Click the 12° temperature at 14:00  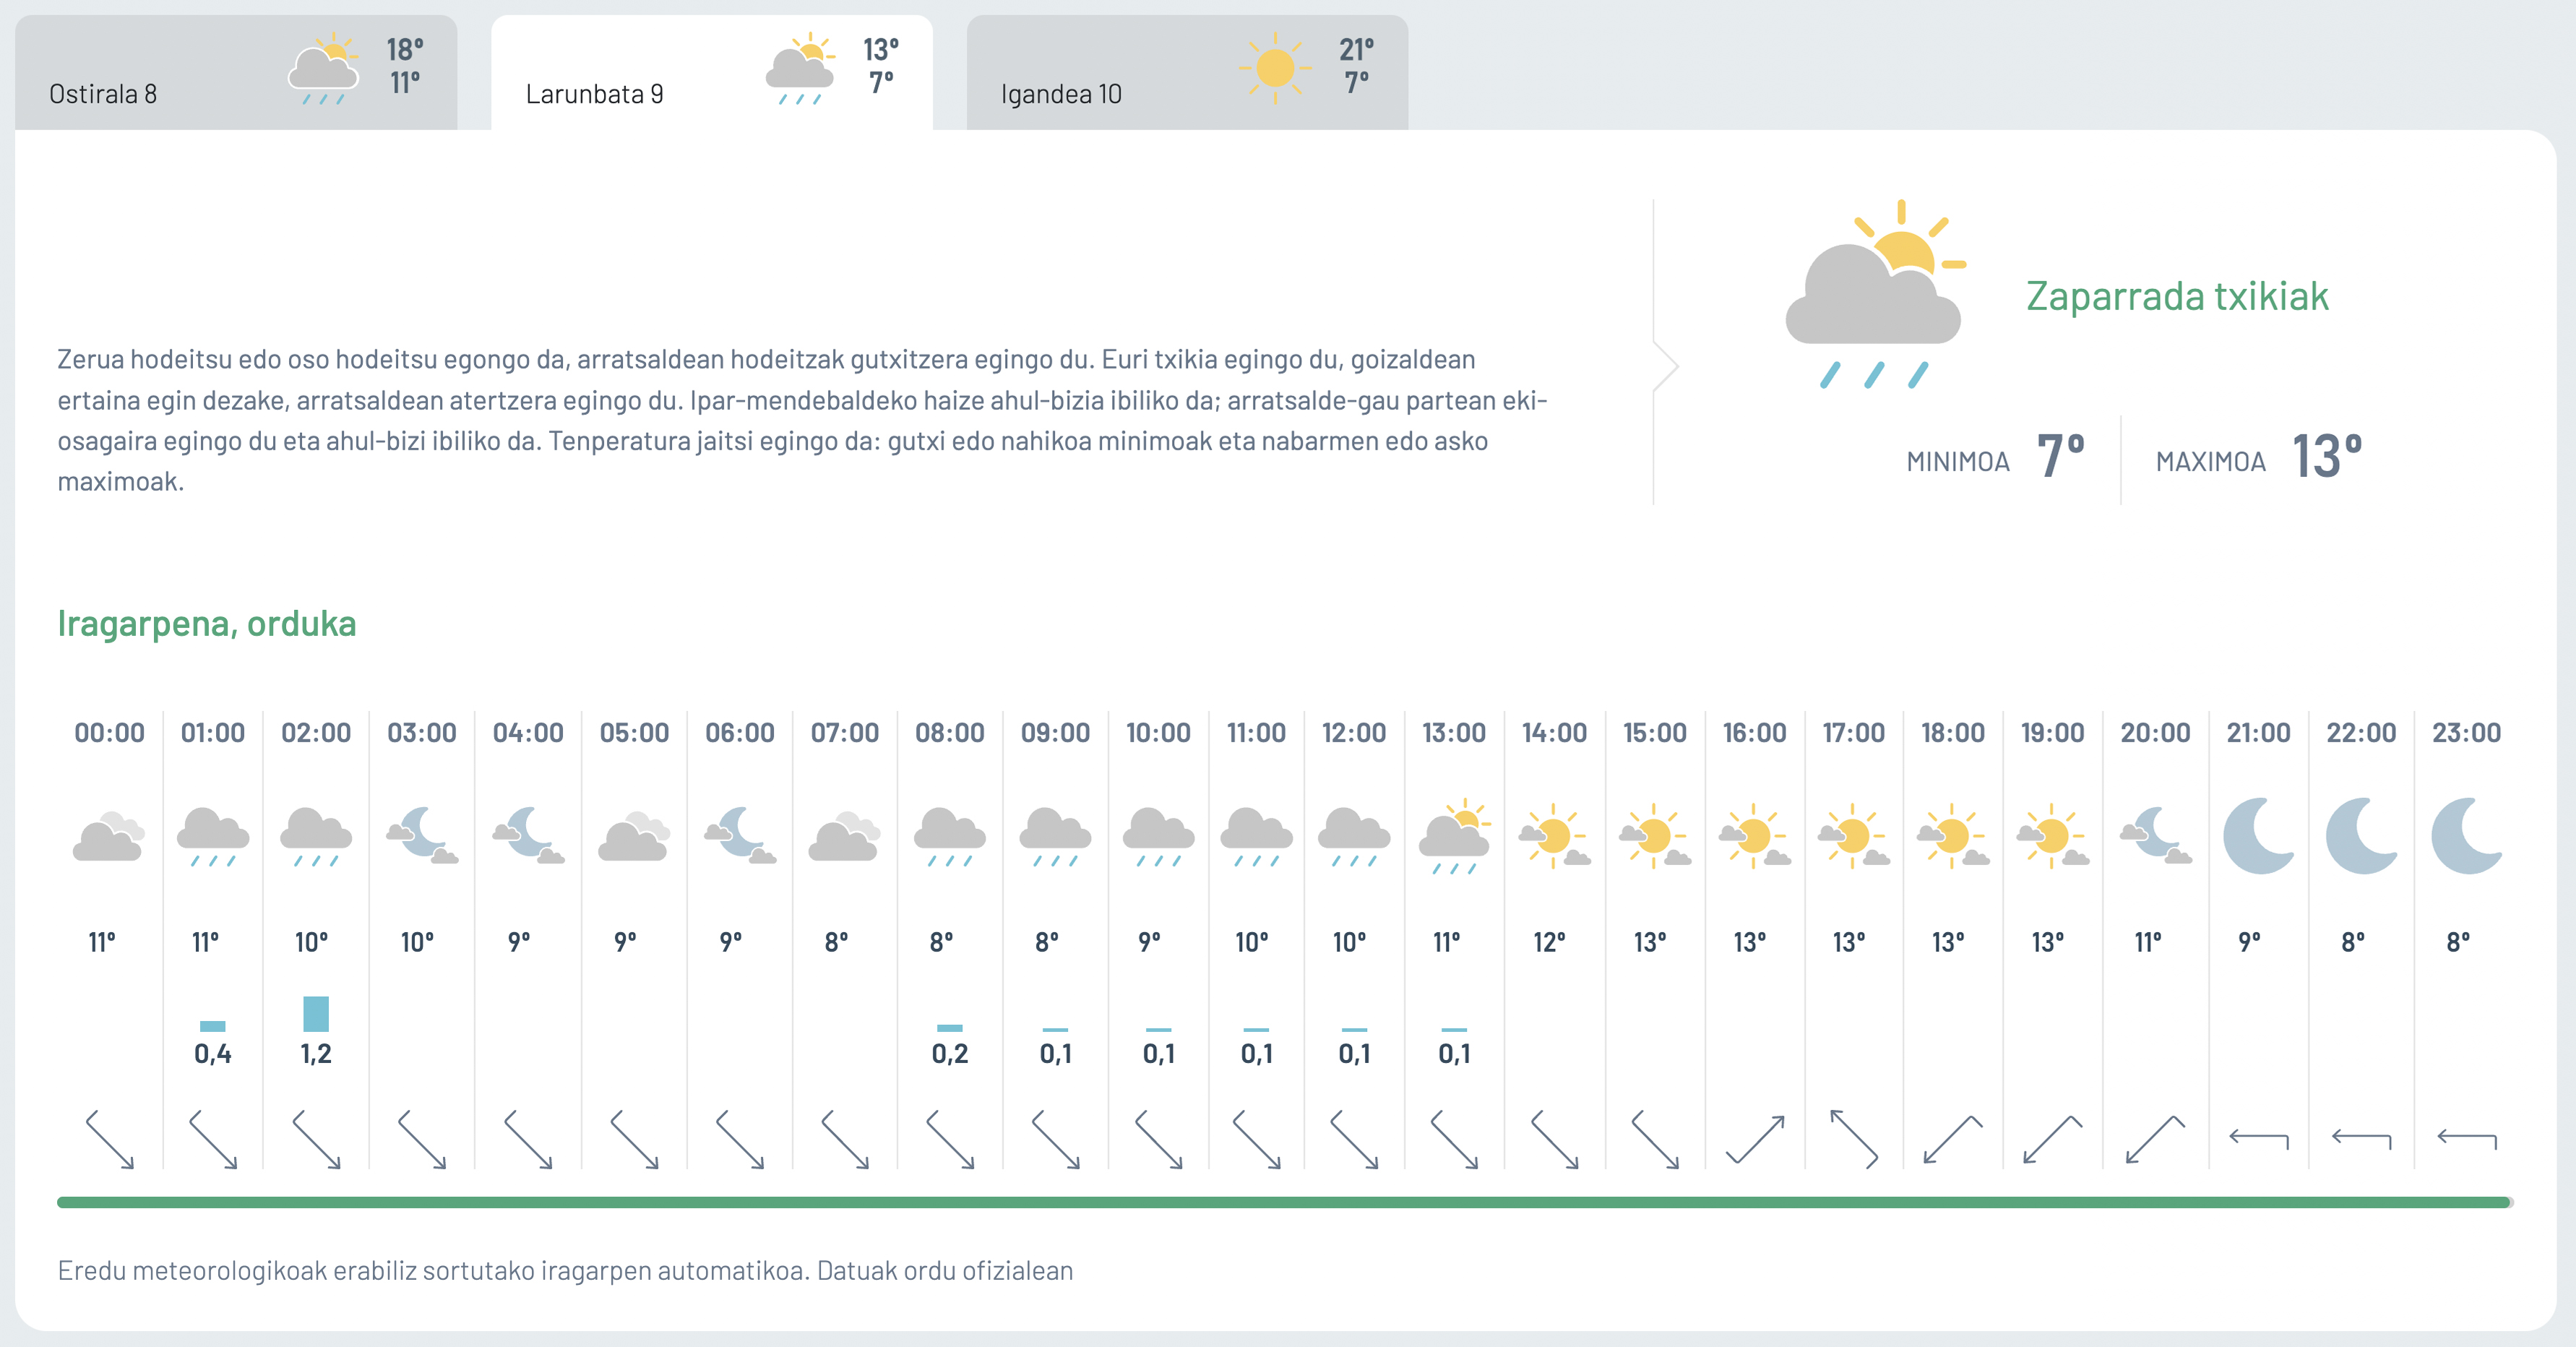click(1550, 942)
